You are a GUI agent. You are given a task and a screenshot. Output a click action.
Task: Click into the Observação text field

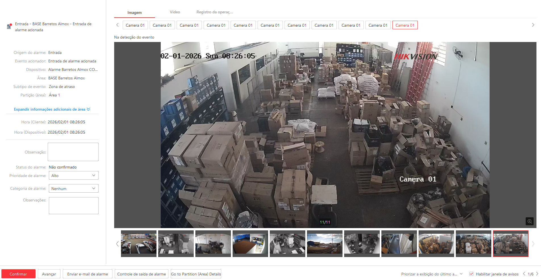pyautogui.click(x=73, y=152)
